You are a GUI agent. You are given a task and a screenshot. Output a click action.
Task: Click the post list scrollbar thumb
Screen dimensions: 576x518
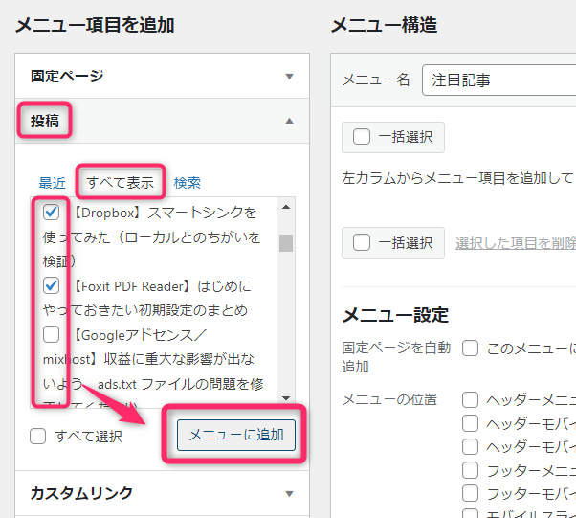click(286, 242)
